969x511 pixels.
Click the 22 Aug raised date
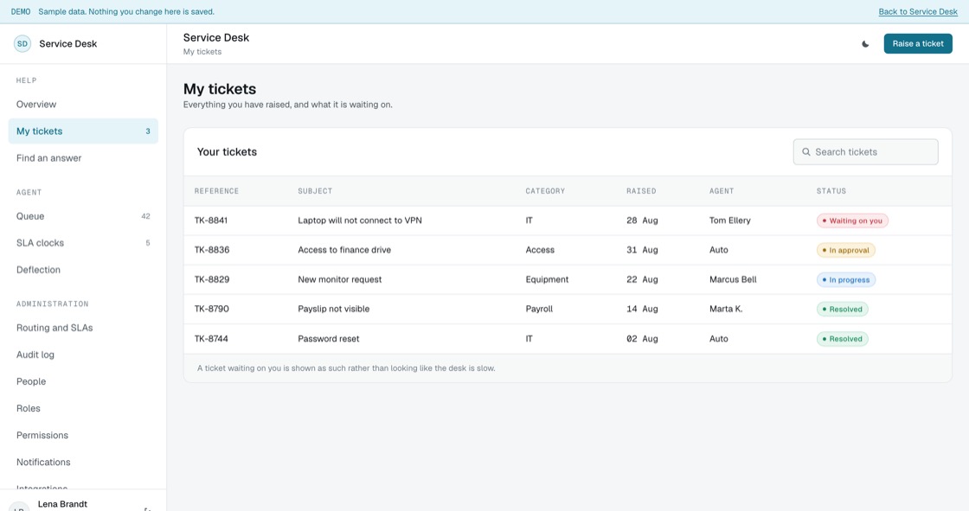pos(642,279)
